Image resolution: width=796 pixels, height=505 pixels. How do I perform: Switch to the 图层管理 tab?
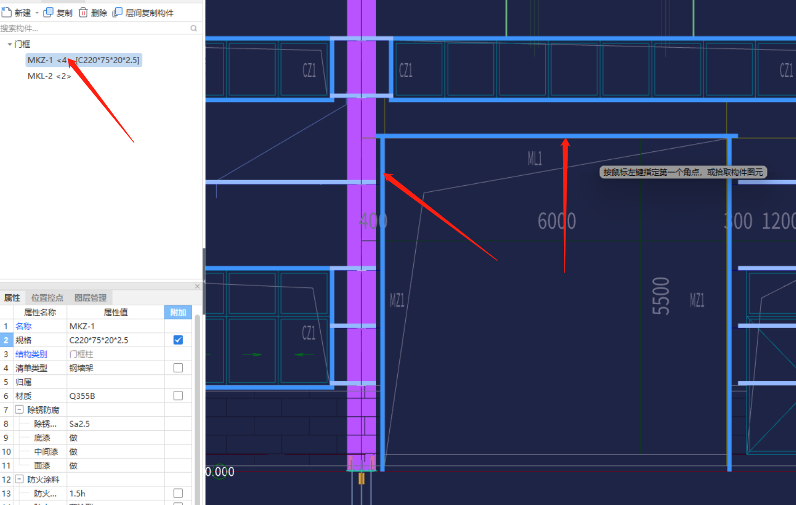(x=90, y=297)
